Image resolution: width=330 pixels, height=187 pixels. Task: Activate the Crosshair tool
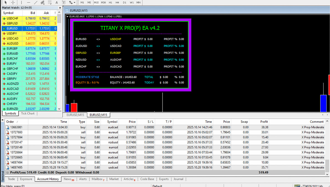point(13,2)
